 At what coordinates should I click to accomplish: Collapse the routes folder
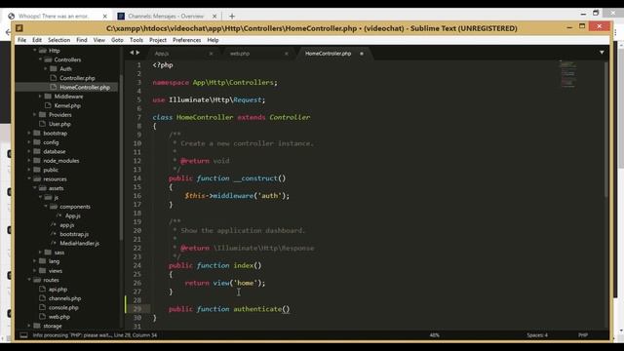tap(29, 280)
